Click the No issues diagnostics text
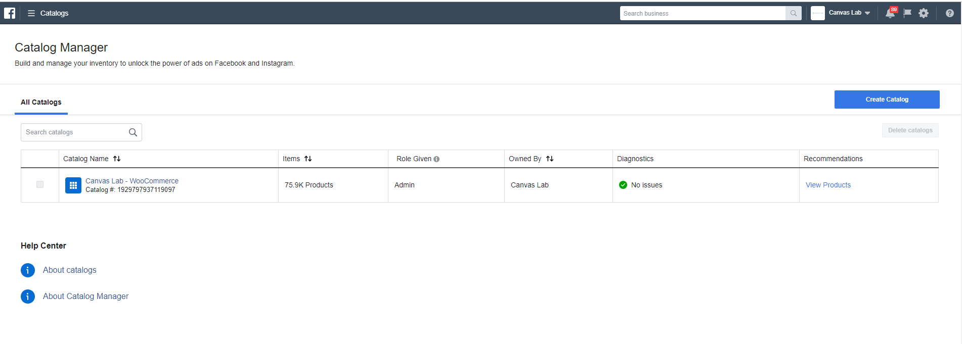The width and height of the screenshot is (962, 344). tap(646, 185)
